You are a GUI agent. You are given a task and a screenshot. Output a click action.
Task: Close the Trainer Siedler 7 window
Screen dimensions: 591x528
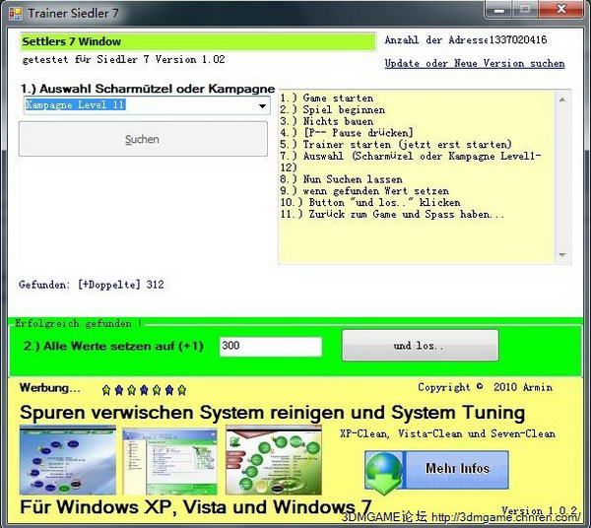click(562, 11)
